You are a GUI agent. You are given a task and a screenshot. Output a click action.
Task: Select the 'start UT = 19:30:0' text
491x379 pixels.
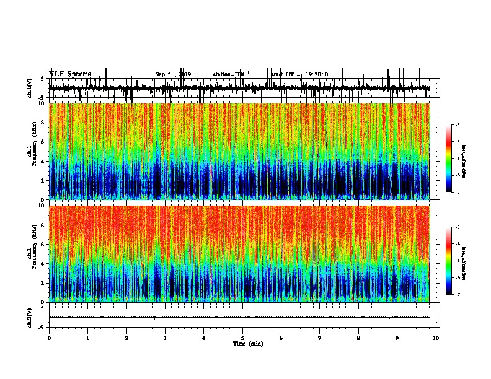click(x=299, y=74)
